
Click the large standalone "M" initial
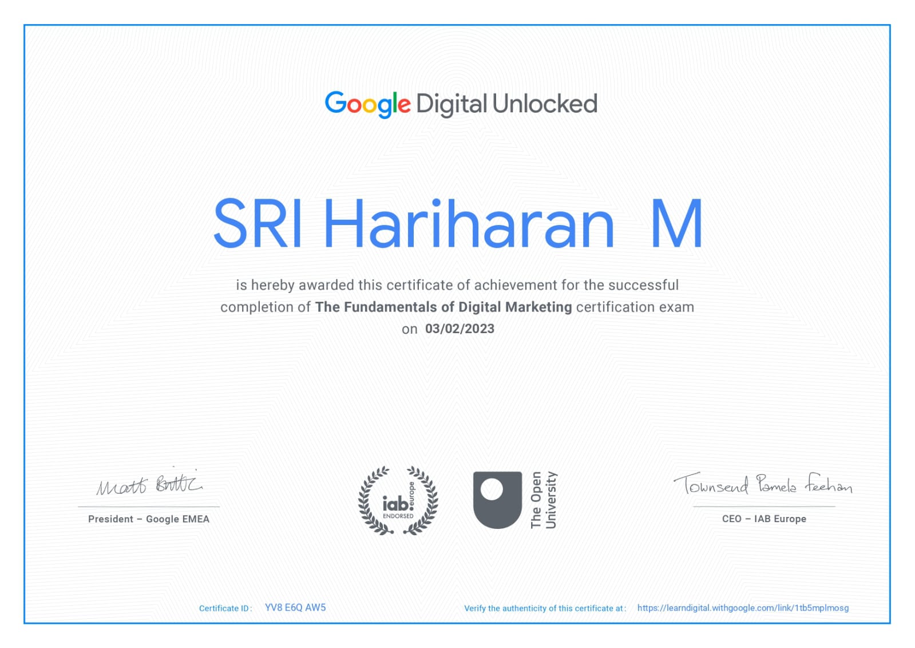point(676,224)
